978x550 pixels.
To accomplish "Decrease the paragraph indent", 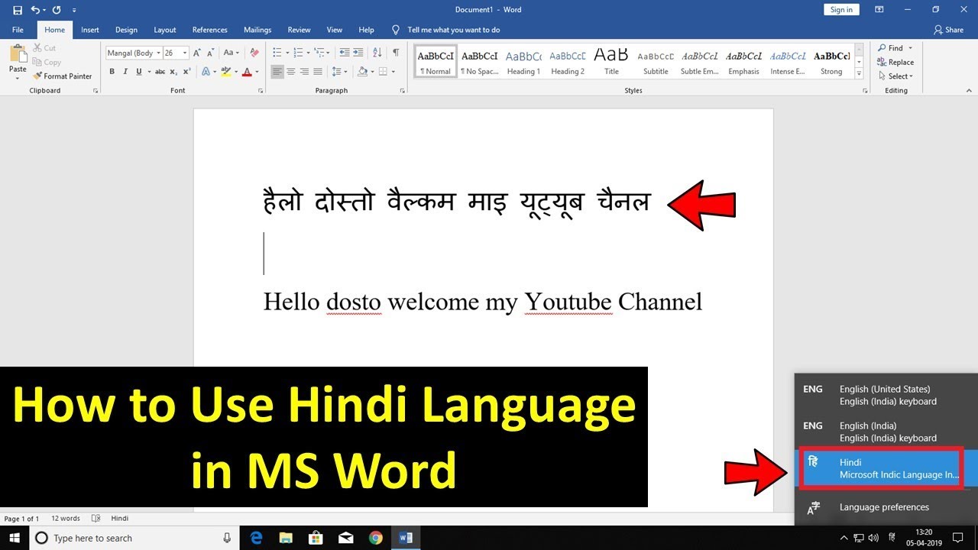I will [x=345, y=53].
